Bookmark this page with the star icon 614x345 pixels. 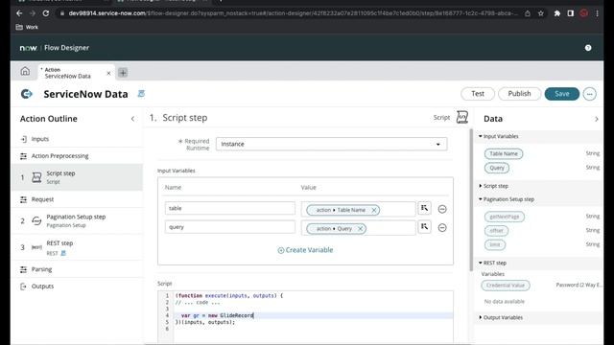tap(541, 13)
